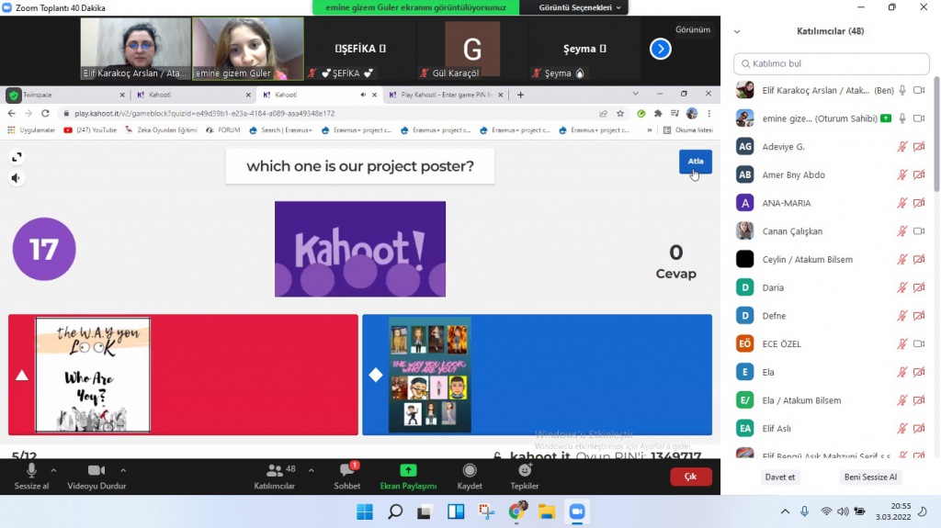This screenshot has width=941, height=528.
Task: Select emine gizem Güler video thumbnail
Action: point(248,49)
